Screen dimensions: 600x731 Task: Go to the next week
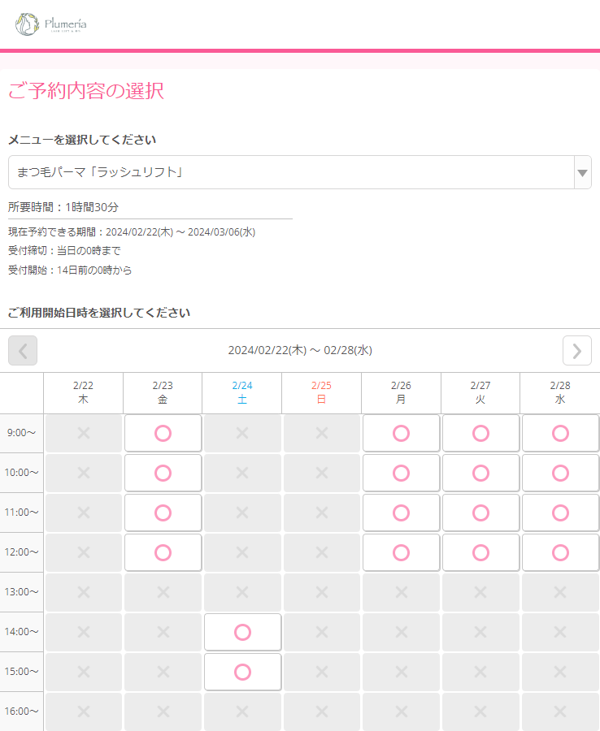[x=577, y=351]
